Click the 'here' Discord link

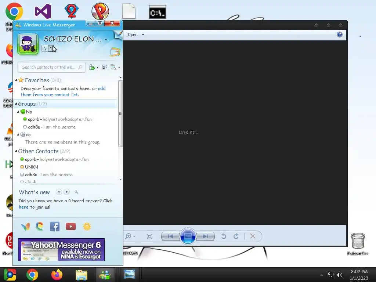(23, 207)
